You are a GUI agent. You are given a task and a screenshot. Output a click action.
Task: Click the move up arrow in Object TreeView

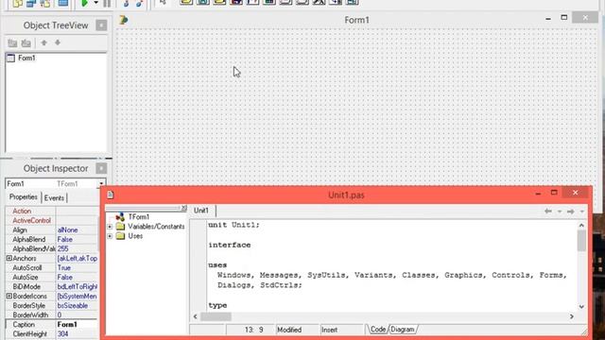pos(44,42)
